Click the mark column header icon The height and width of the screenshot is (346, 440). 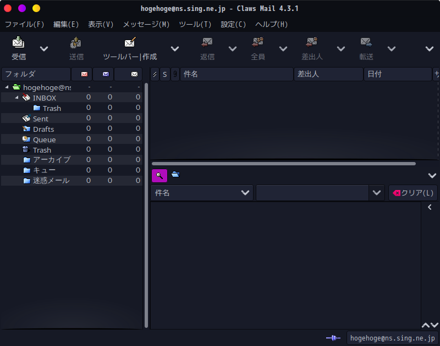pos(155,74)
